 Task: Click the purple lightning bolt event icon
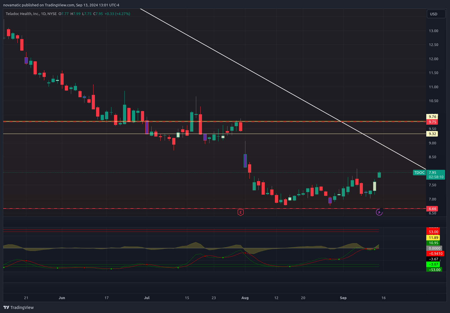point(379,212)
